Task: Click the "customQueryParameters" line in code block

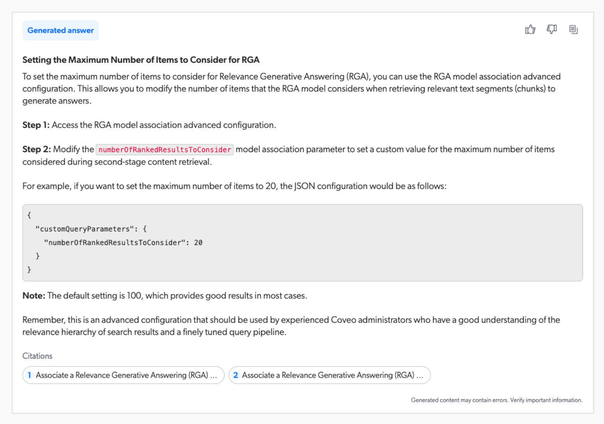Action: pyautogui.click(x=91, y=229)
